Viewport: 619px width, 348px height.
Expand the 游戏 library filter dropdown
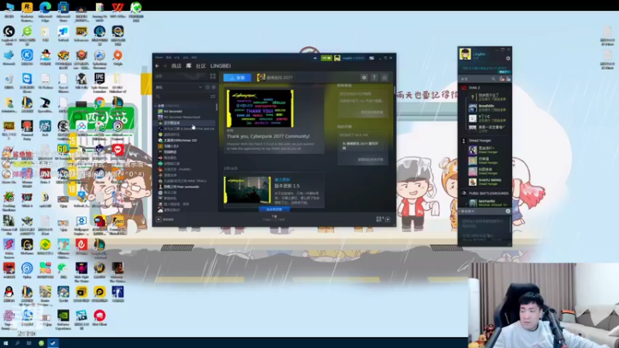pyautogui.click(x=200, y=87)
